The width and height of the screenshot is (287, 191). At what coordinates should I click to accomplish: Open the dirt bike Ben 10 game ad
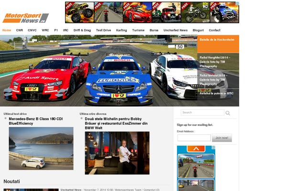click(195, 12)
